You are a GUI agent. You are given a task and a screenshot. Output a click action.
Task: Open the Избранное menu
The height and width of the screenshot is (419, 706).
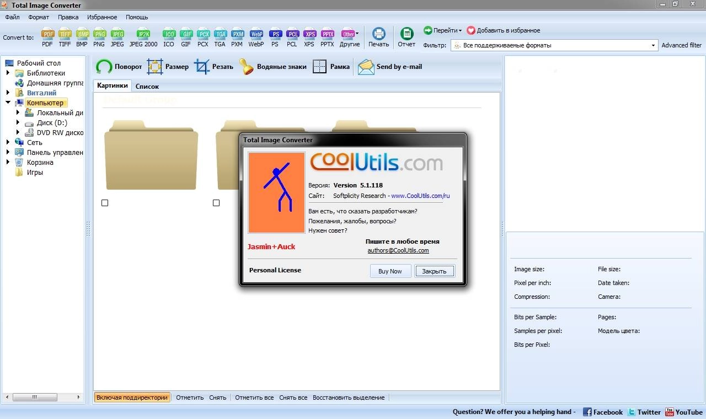coord(102,17)
